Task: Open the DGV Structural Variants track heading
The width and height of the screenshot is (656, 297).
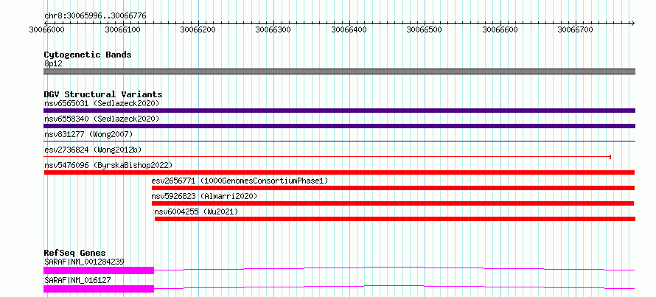Action: click(103, 94)
